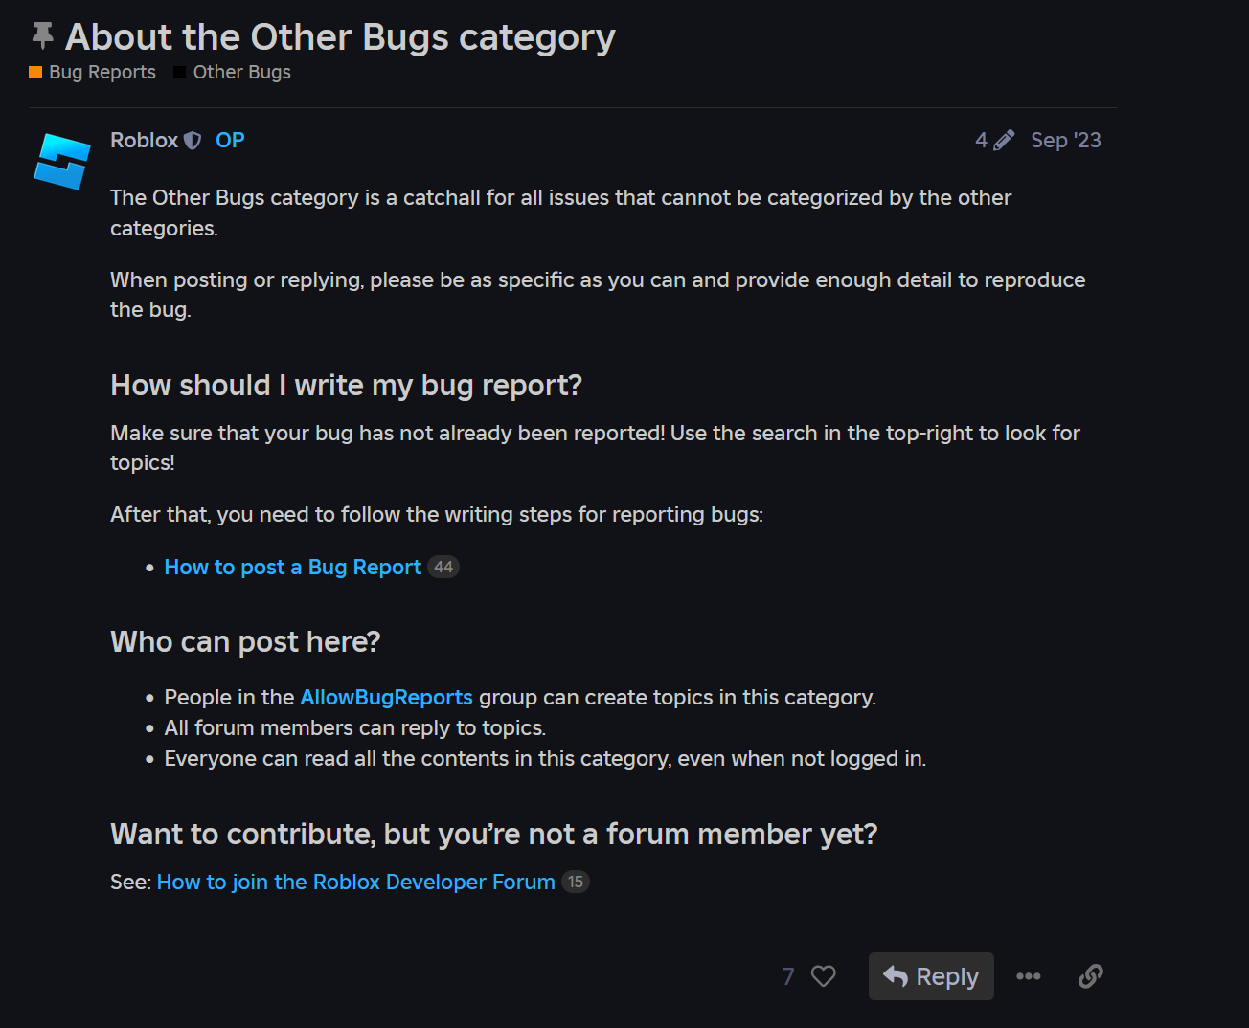
Task: Visit the AllowBugReports group page
Action: (386, 697)
